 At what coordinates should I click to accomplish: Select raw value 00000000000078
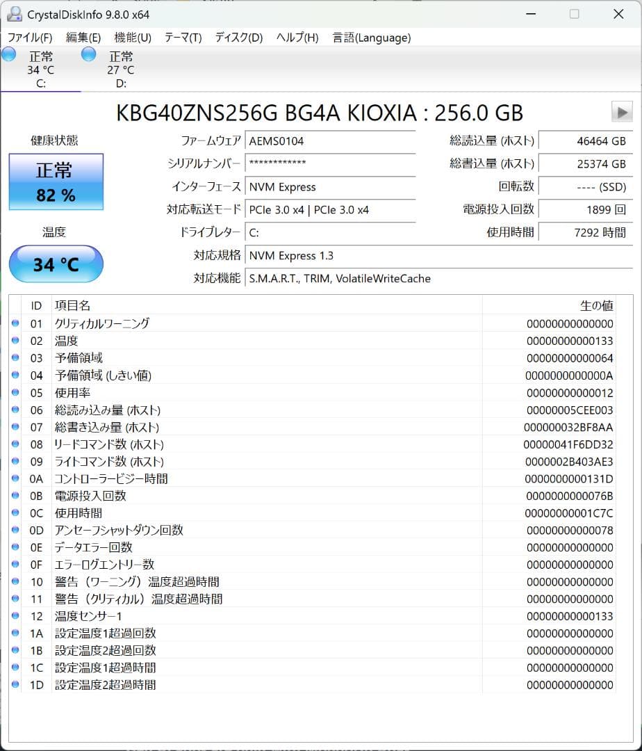pos(570,531)
